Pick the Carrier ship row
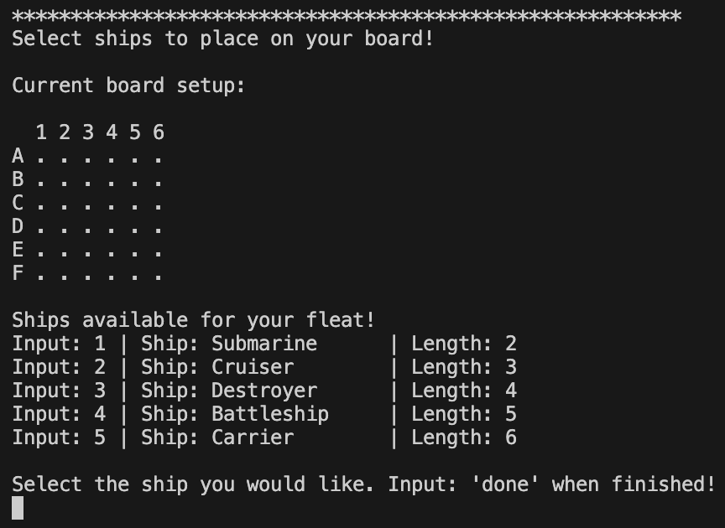The width and height of the screenshot is (725, 528). (264, 437)
